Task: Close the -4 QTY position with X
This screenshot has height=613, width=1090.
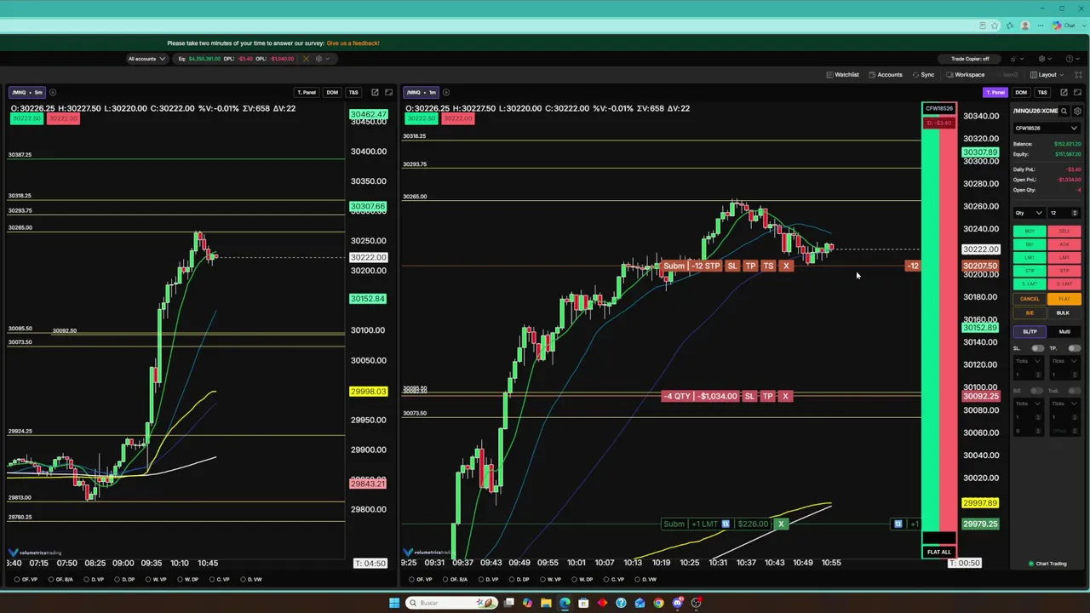Action: 785,396
